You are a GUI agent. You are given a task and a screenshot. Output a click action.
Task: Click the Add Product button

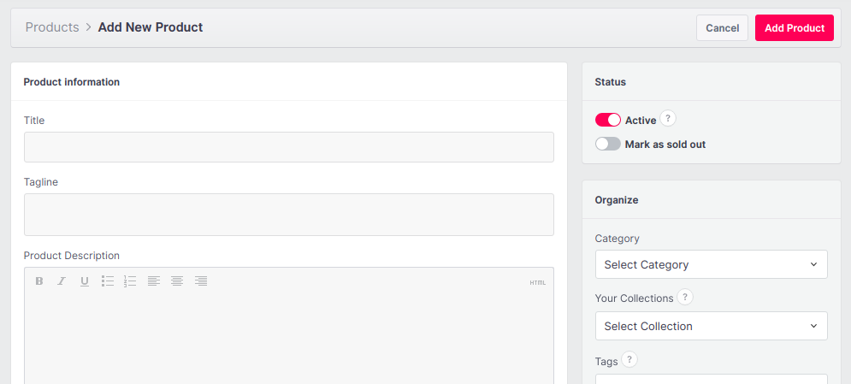pyautogui.click(x=794, y=28)
